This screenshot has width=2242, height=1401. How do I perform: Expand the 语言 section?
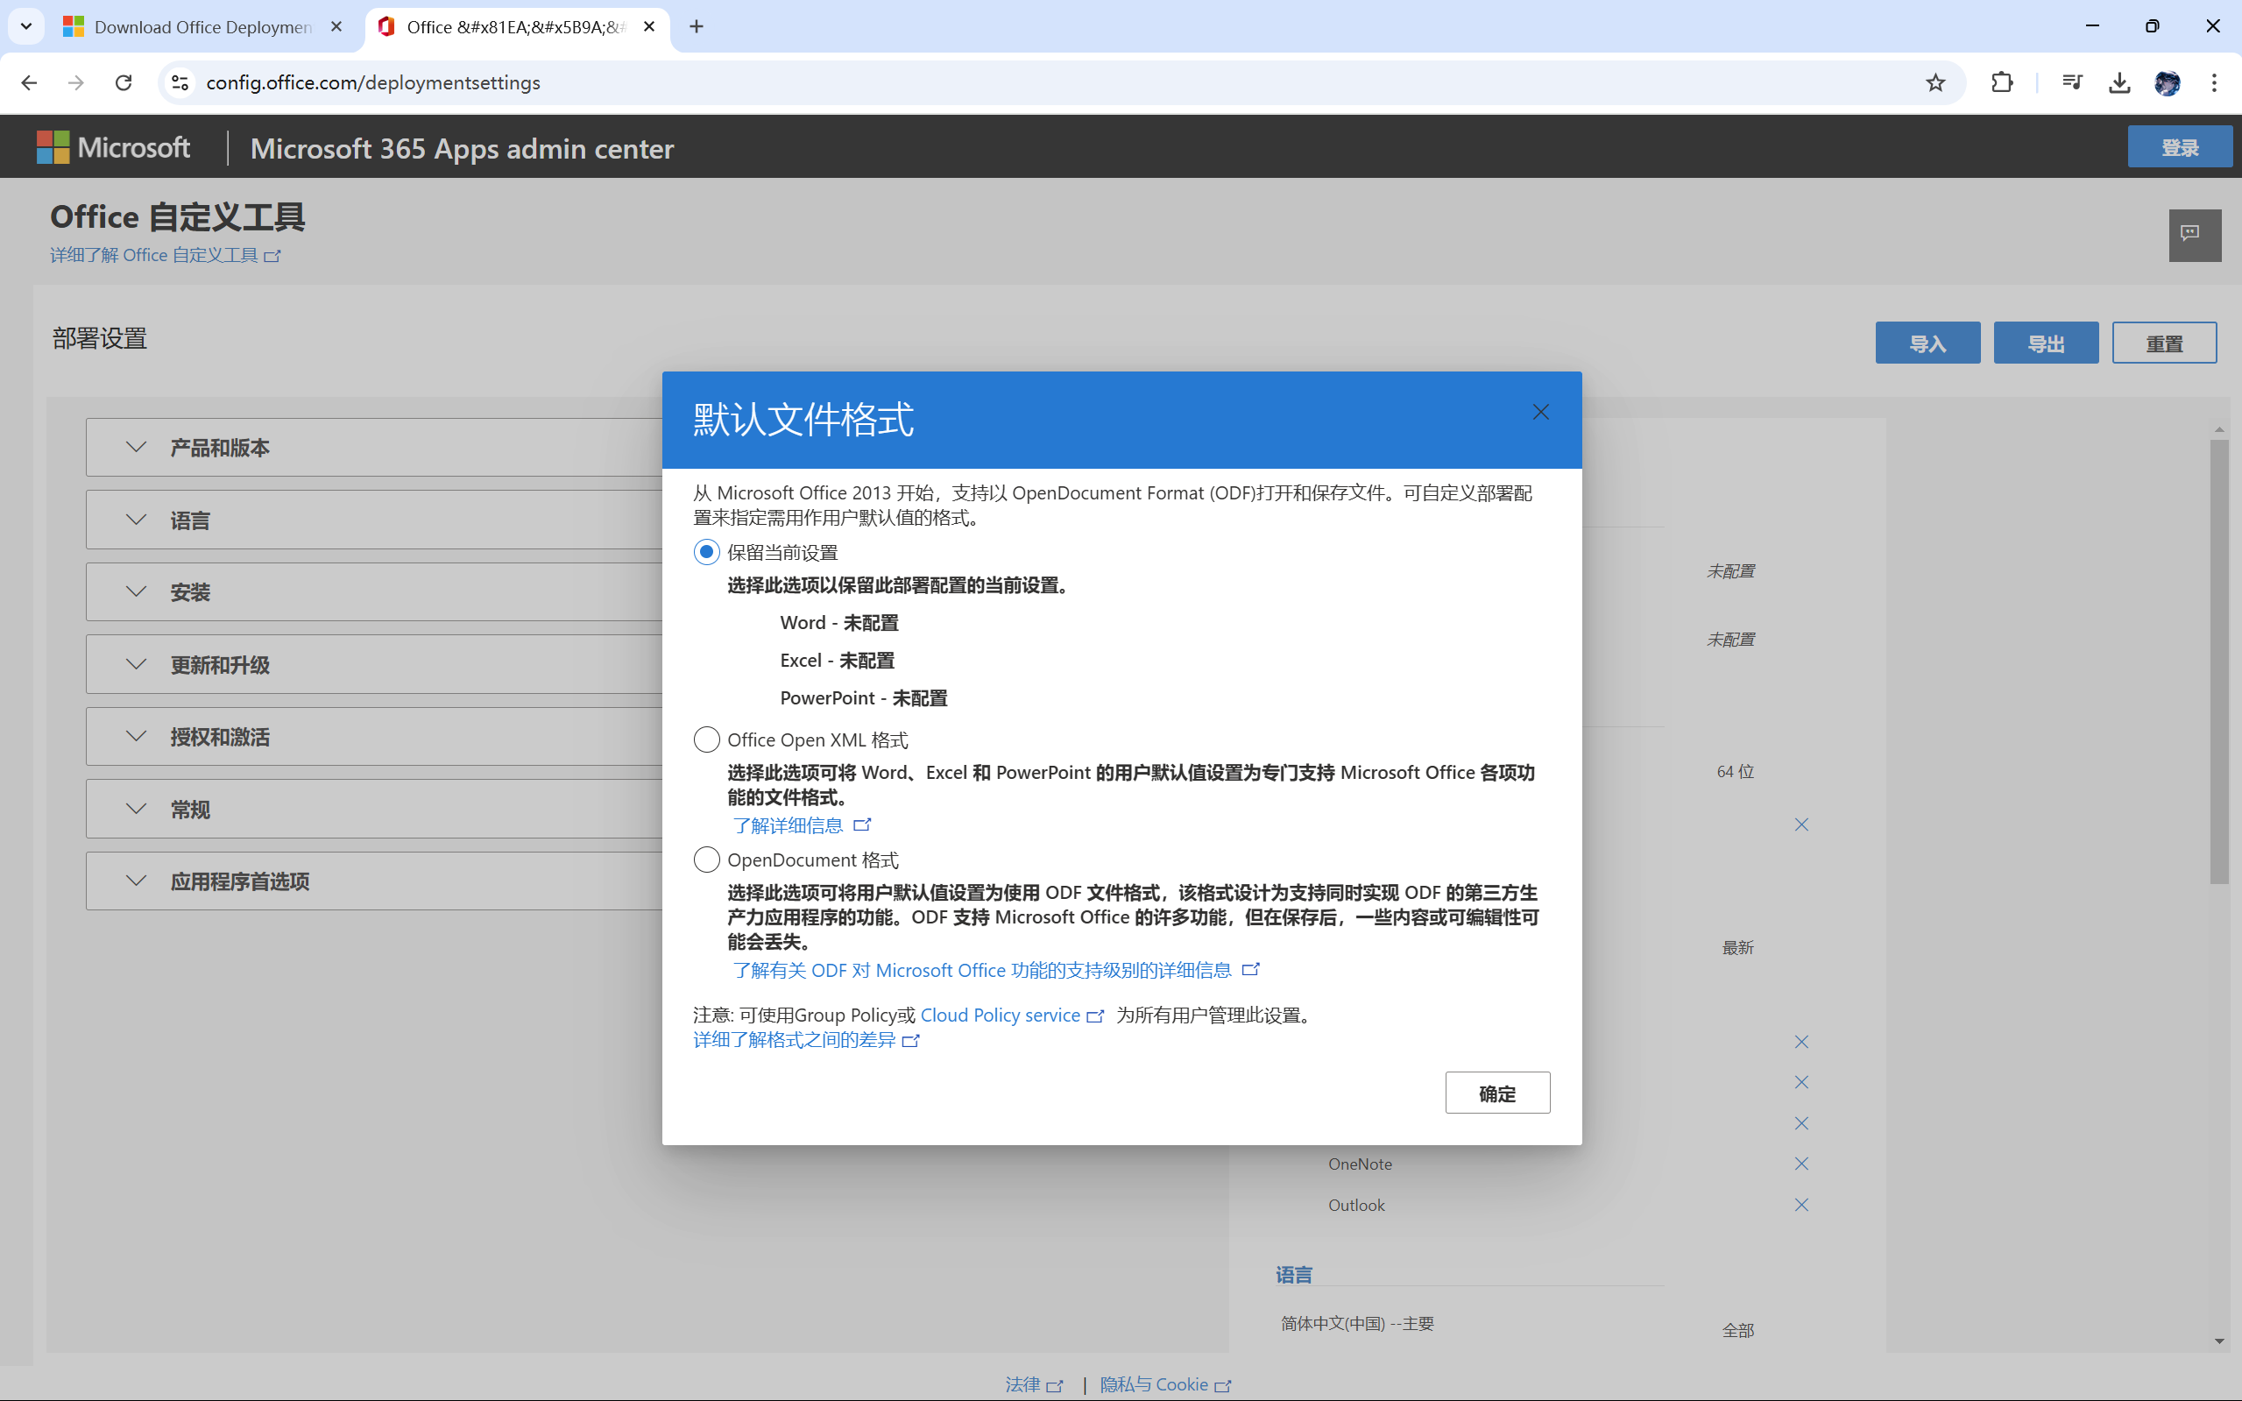[374, 520]
